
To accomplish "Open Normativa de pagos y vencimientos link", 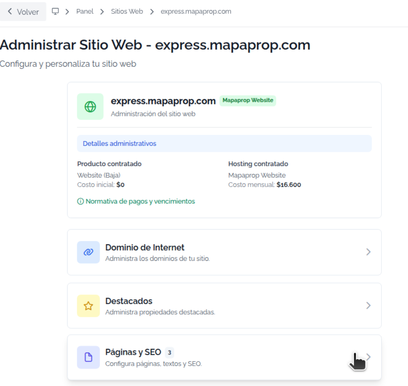I will (x=140, y=201).
